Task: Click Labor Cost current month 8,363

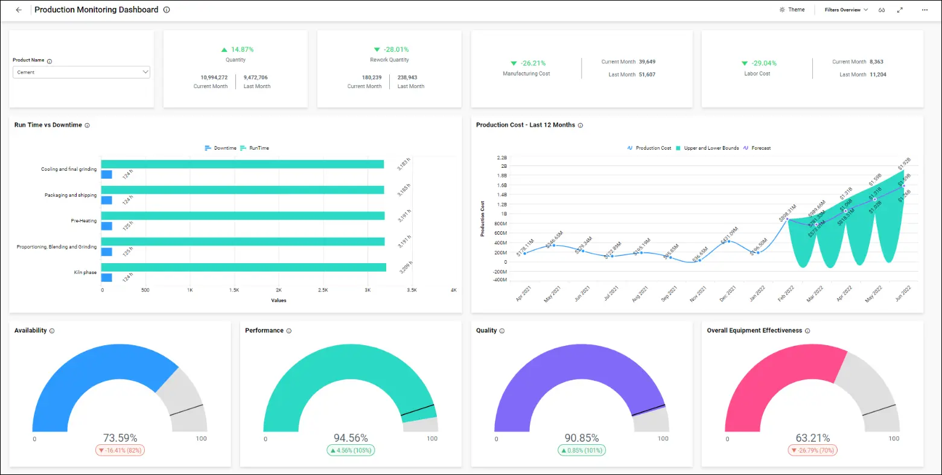Action: tap(877, 62)
